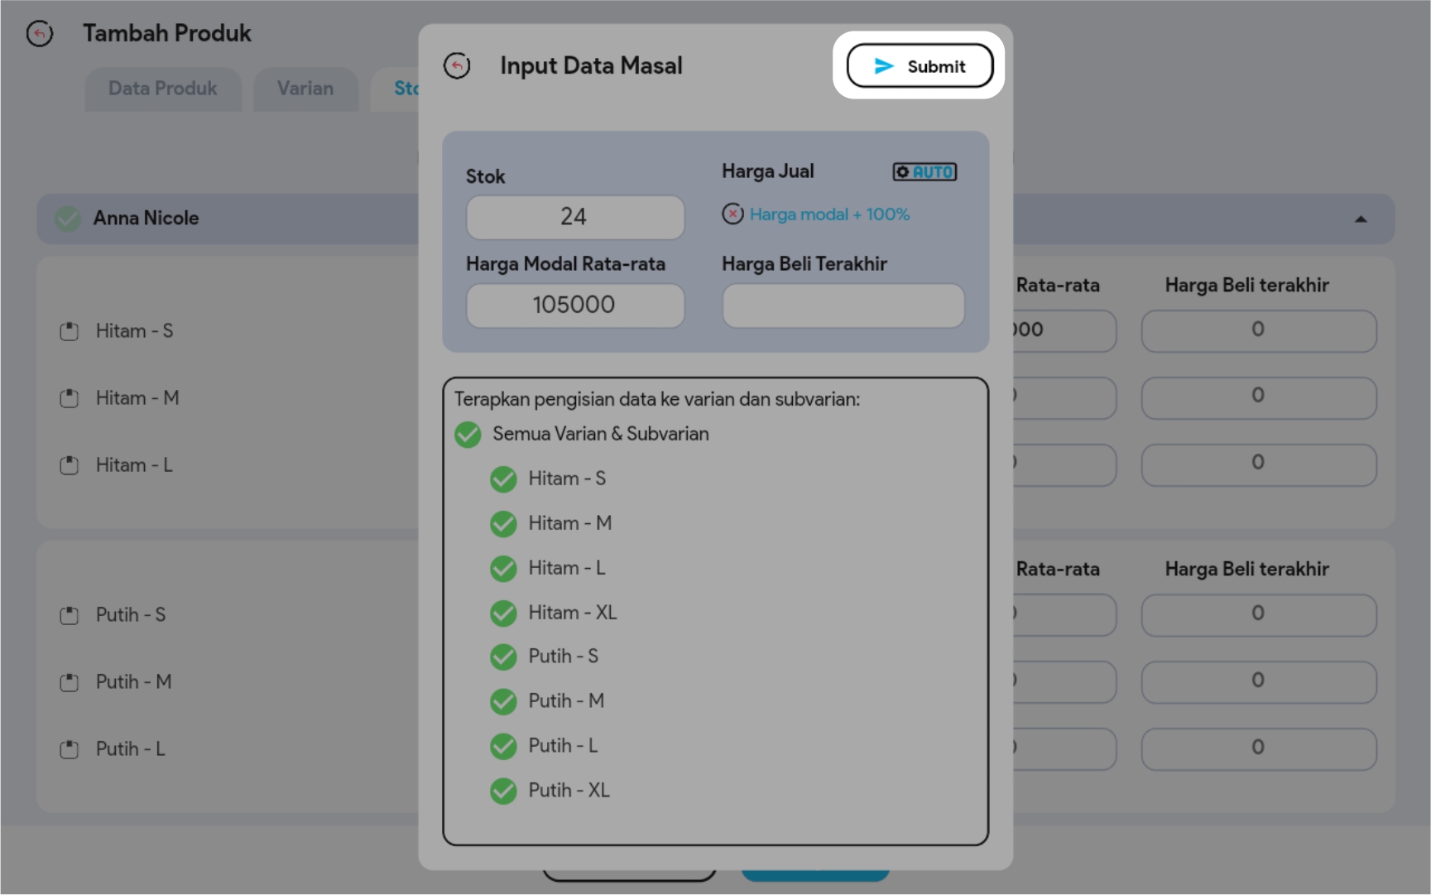Uncheck the Hitam - XL variant
Screen dimensions: 1431x895
coord(503,614)
